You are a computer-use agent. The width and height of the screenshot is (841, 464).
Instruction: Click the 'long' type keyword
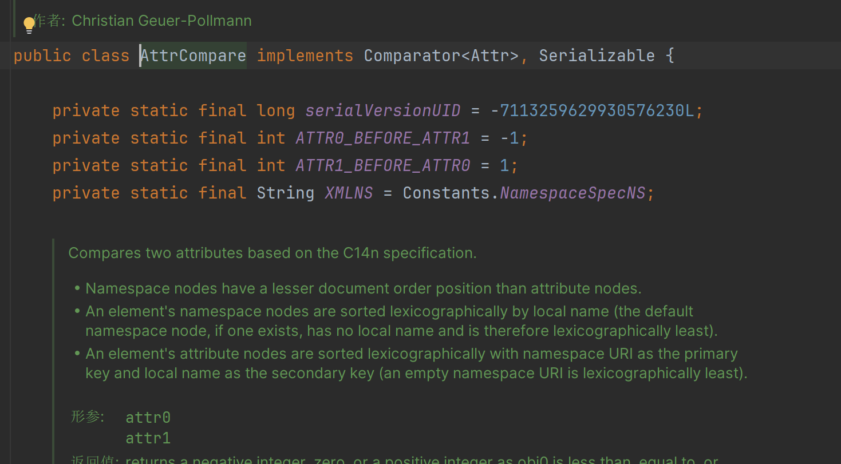click(276, 110)
